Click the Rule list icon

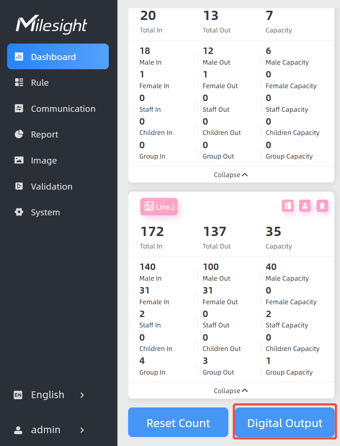[x=19, y=82]
